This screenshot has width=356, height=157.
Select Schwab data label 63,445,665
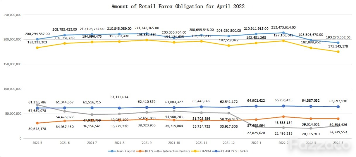(201, 101)
